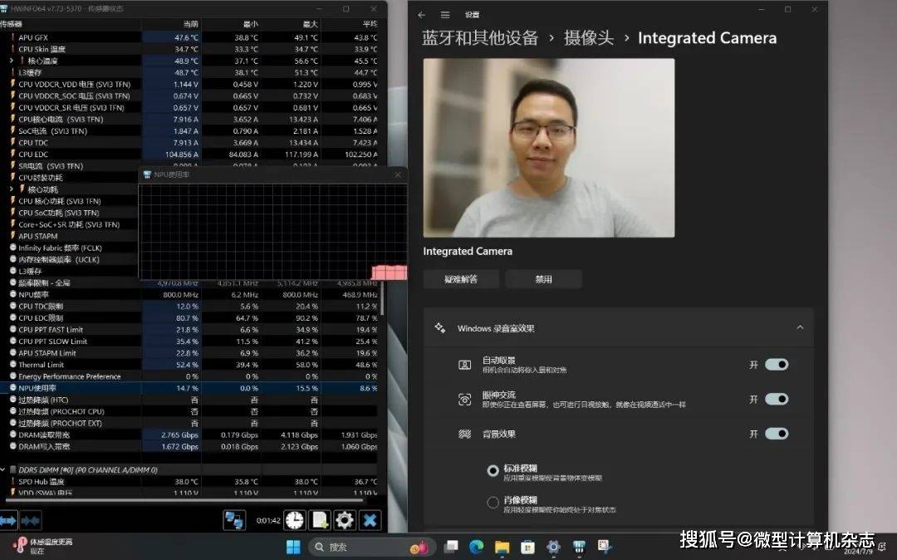
Task: Collapse the Windows 录音室效果 section chevron
Action: click(800, 327)
